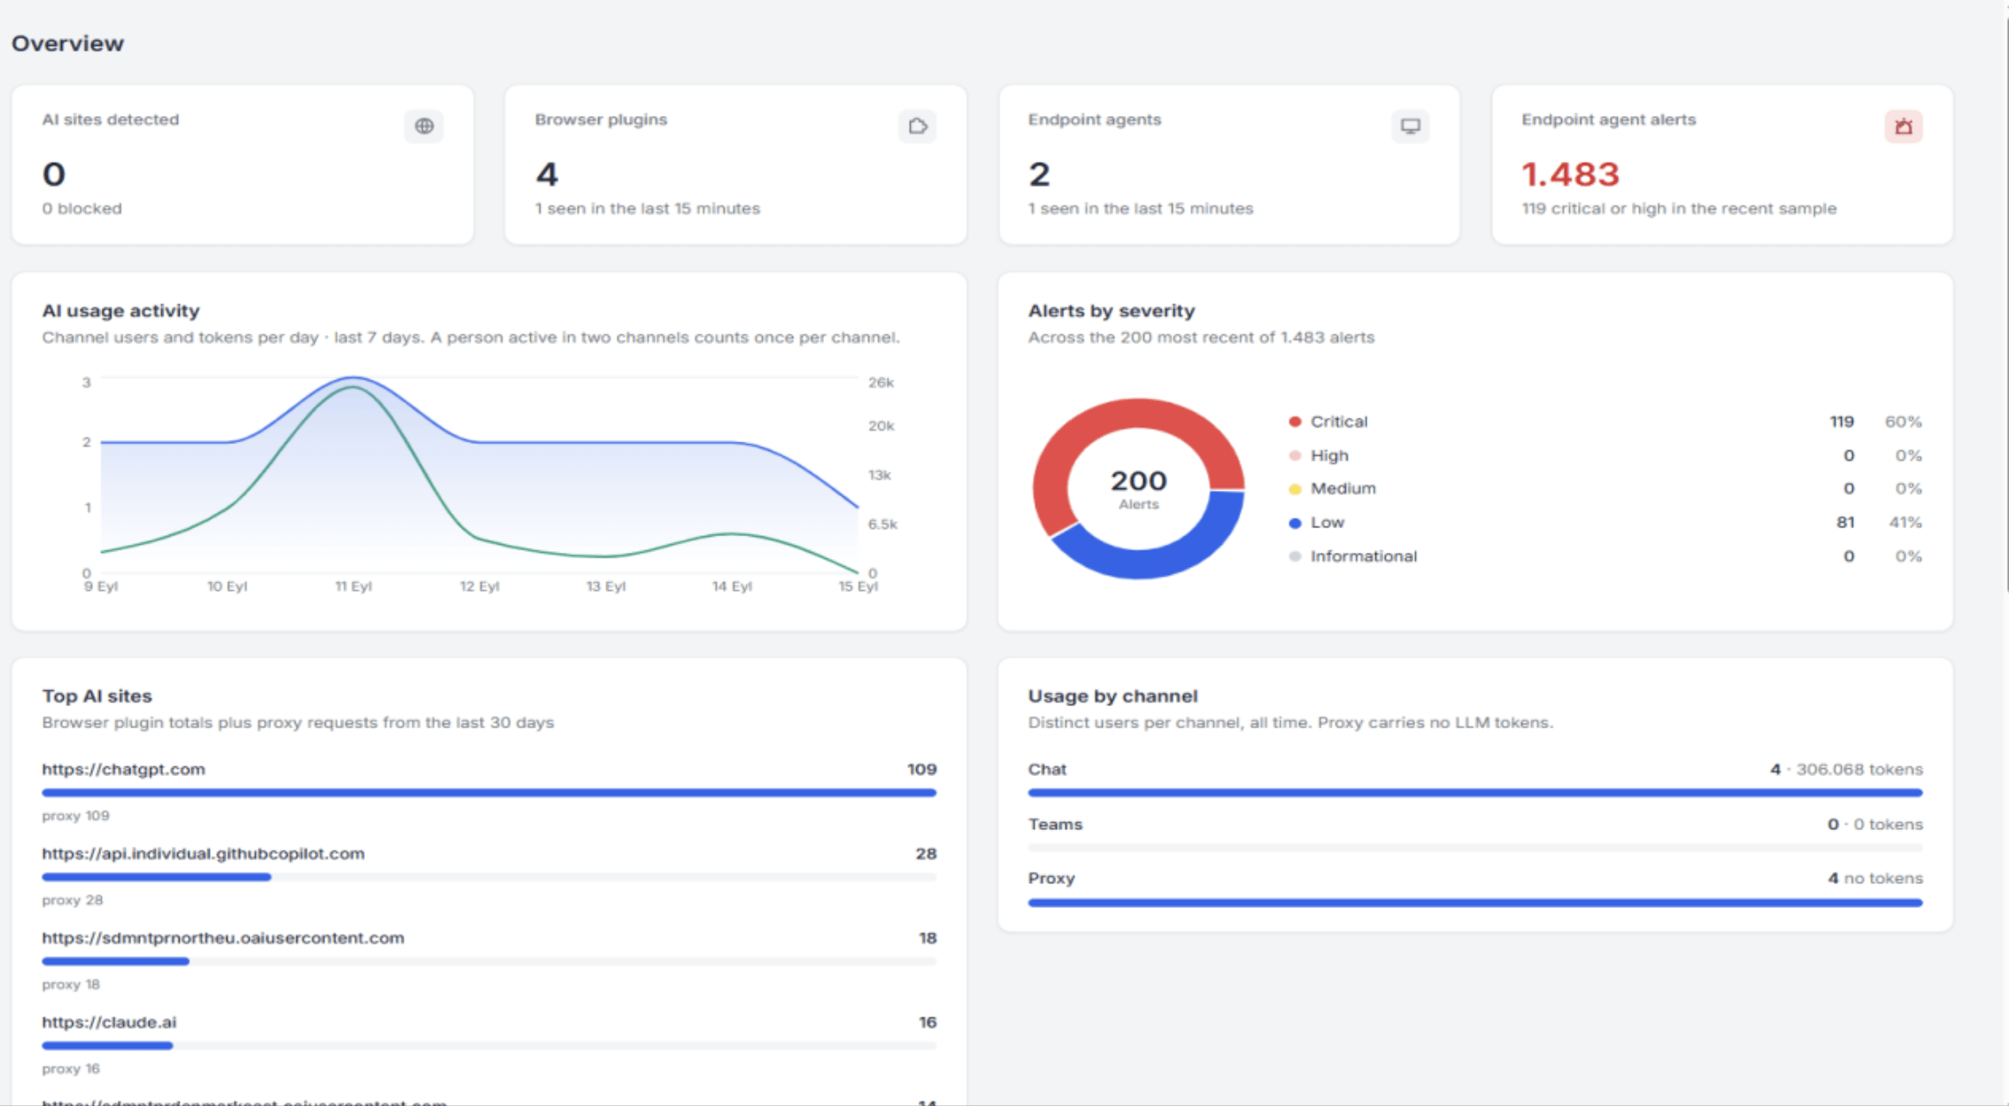
Task: Click the Medium yellow legend dot
Action: click(x=1295, y=489)
